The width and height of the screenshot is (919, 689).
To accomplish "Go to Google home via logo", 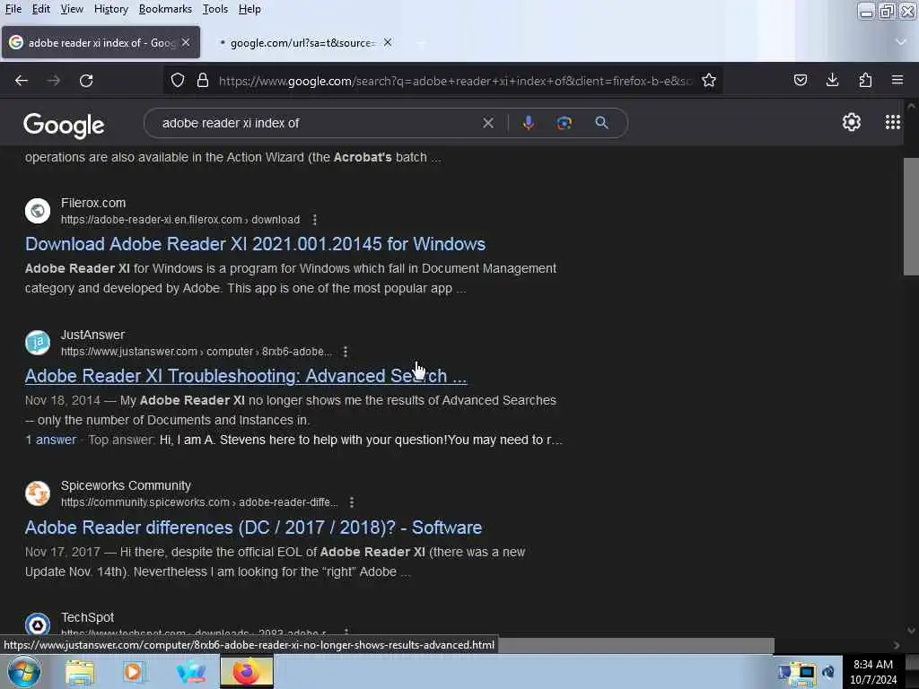I will point(64,125).
